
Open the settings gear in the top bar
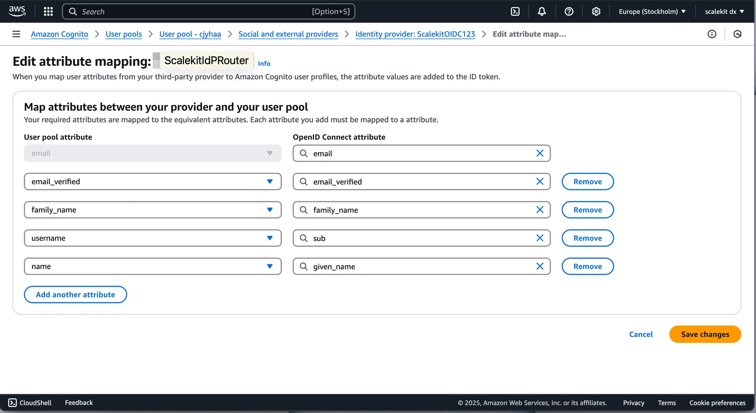pos(596,11)
